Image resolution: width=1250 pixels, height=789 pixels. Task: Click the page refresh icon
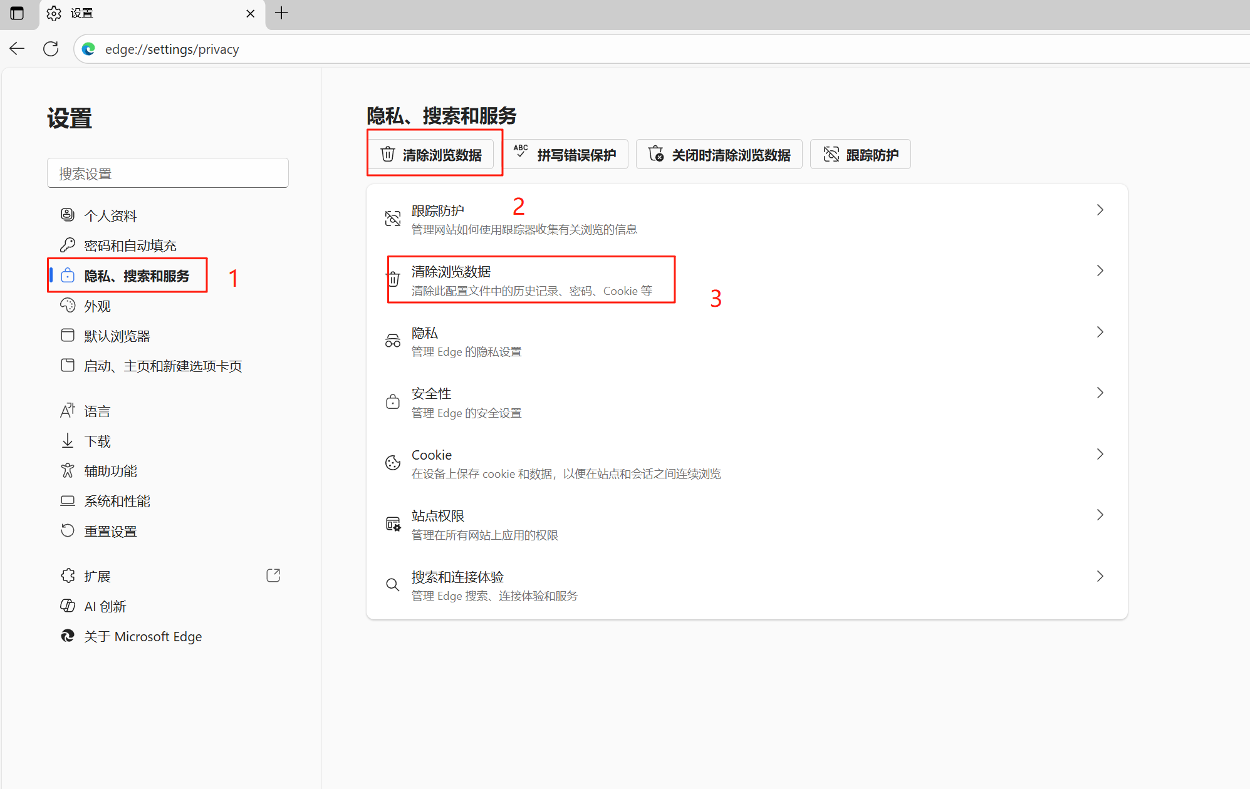coord(51,49)
